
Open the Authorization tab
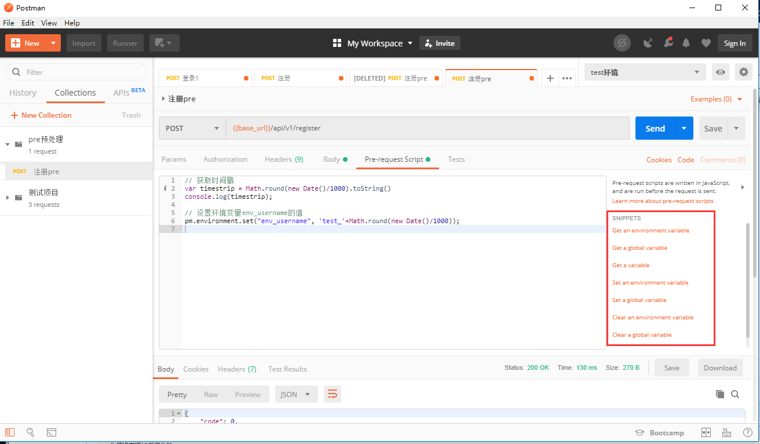click(x=225, y=159)
